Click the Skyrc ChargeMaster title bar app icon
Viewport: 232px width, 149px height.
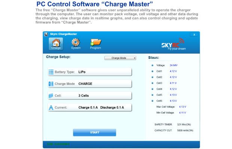click(46, 34)
